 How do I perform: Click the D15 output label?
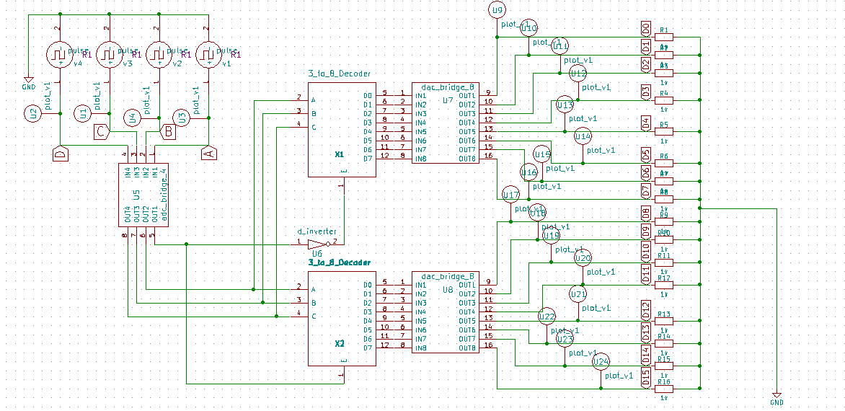click(645, 377)
